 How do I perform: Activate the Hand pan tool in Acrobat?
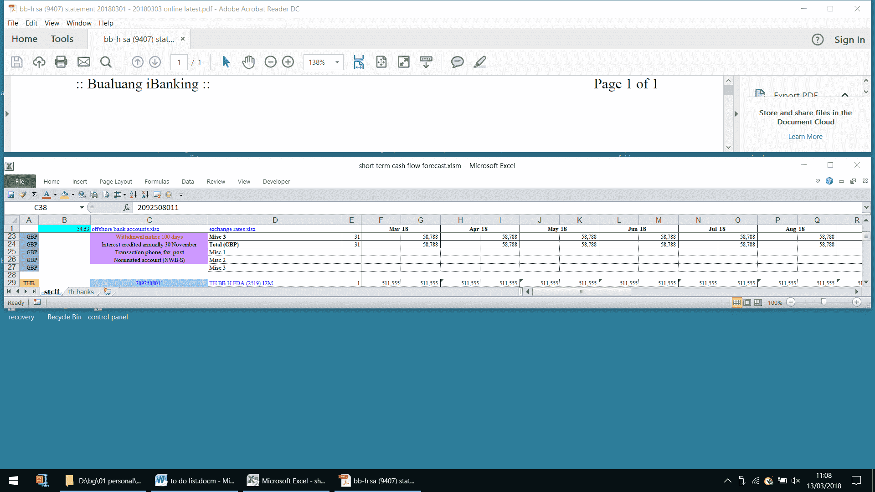[x=248, y=62]
